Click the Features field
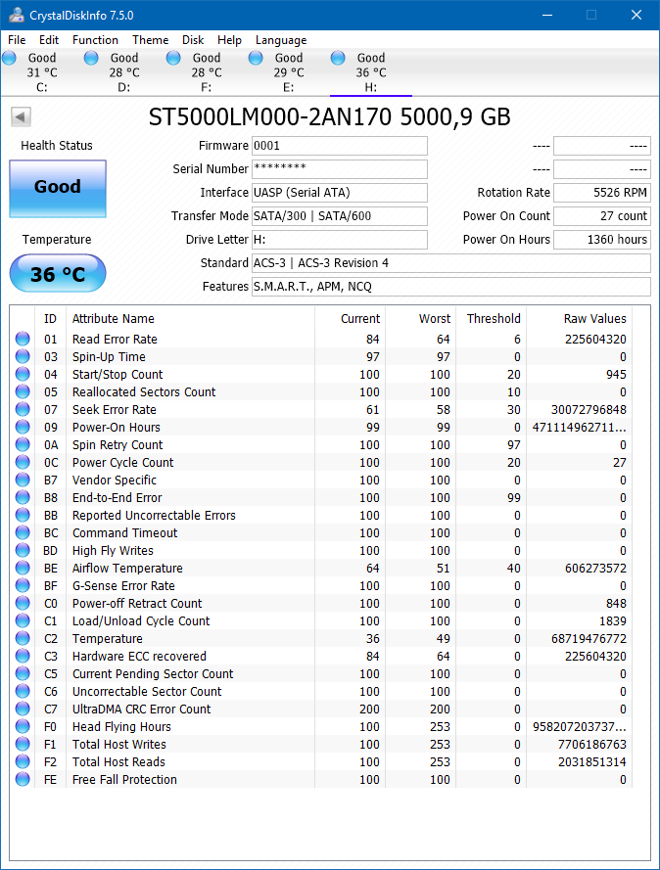660x870 pixels. pos(451,287)
